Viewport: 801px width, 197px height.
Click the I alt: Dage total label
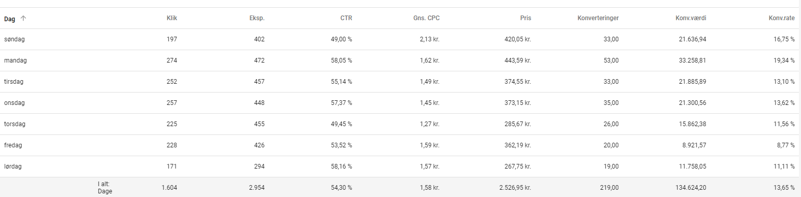(x=105, y=187)
